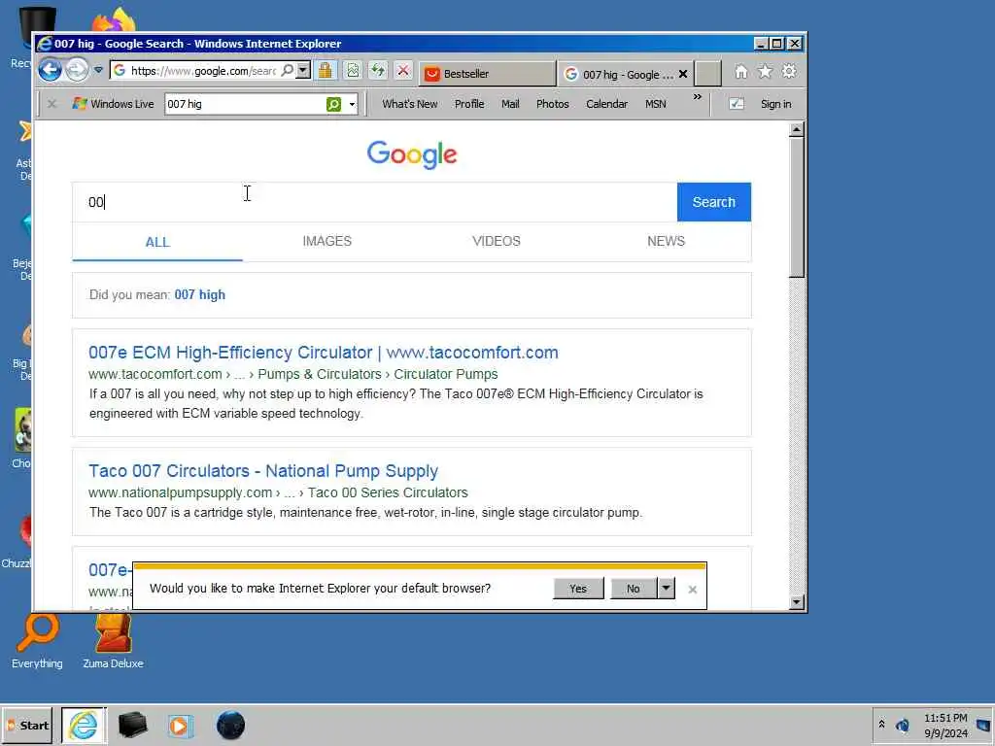Click the blue Search button
Viewport: 995px width, 746px height.
[714, 202]
